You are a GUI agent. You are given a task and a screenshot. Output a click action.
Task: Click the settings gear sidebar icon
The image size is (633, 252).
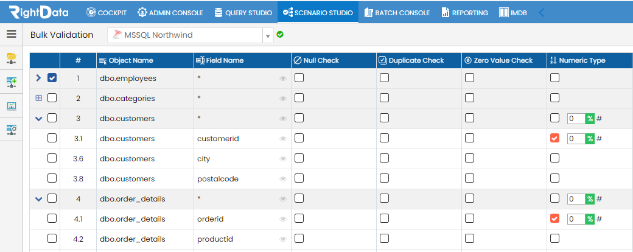click(x=12, y=129)
